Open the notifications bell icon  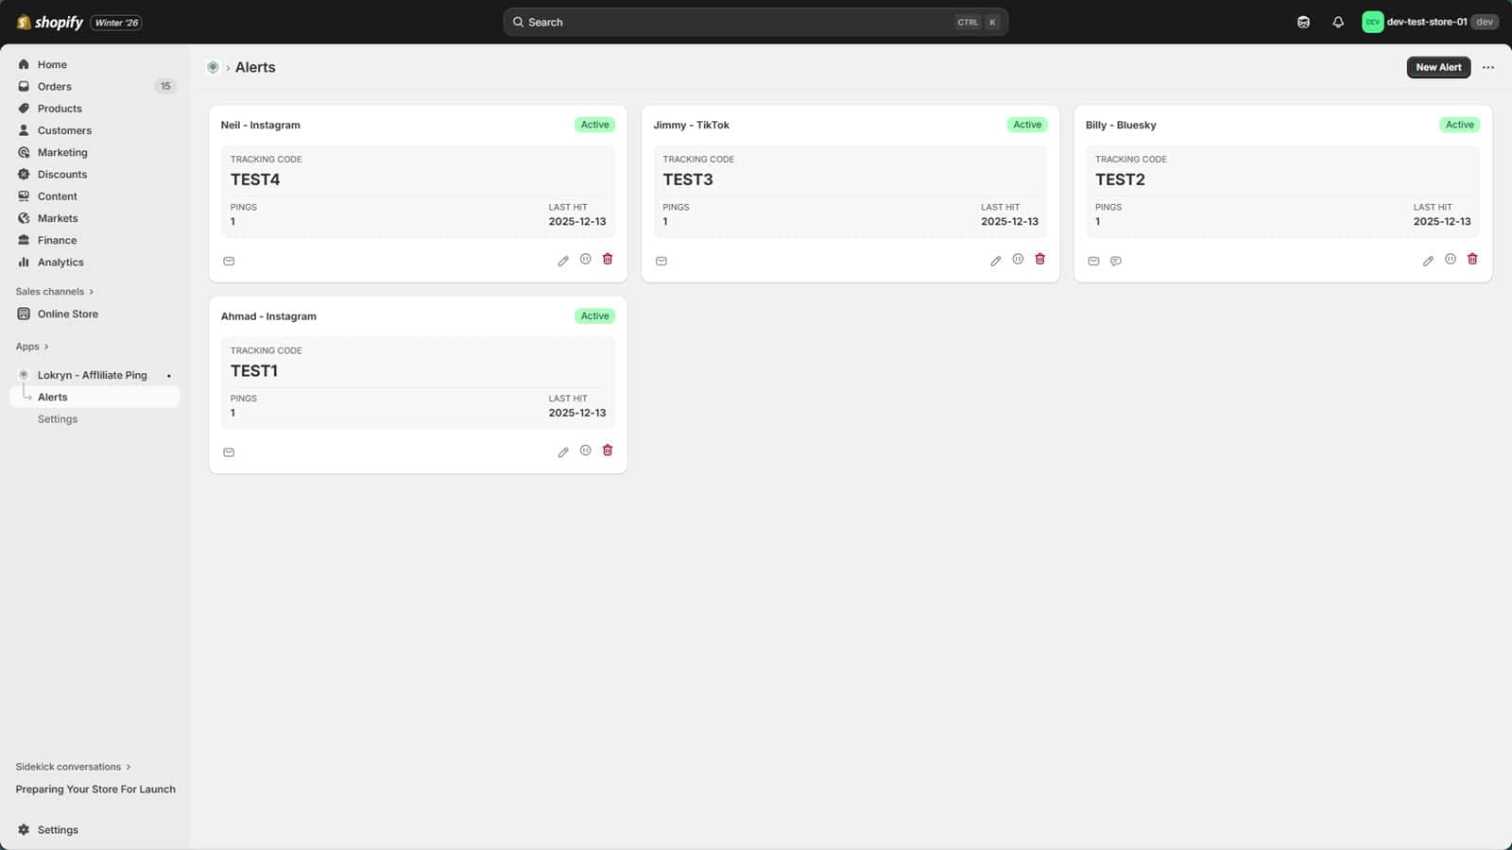[1338, 21]
